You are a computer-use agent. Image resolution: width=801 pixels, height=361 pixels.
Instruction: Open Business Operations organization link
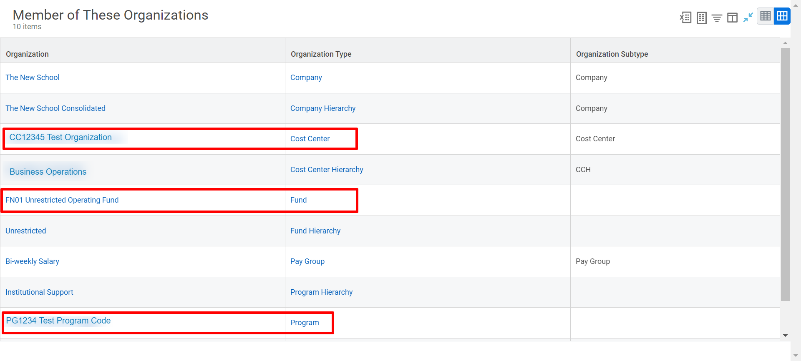pos(48,172)
